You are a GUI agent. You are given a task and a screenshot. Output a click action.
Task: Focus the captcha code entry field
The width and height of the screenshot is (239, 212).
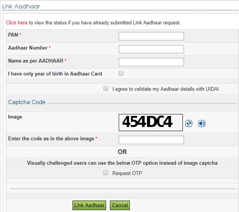coord(151,140)
